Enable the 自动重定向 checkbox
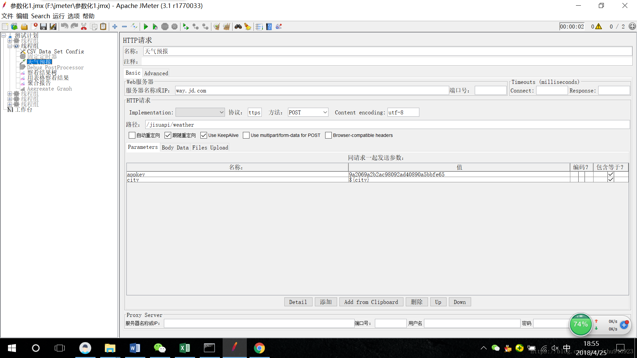 pyautogui.click(x=132, y=135)
